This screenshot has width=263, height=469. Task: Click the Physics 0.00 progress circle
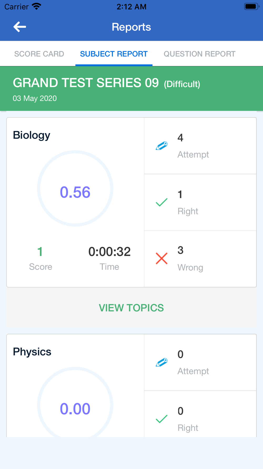click(x=75, y=402)
